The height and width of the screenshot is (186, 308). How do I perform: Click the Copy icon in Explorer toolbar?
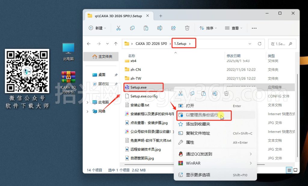click(132, 28)
